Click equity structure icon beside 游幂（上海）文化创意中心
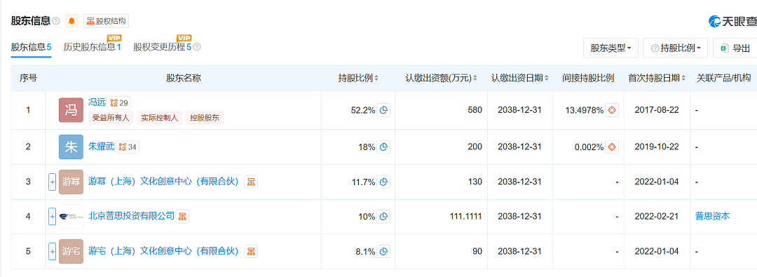Image resolution: width=757 pixels, height=277 pixels. 250,182
